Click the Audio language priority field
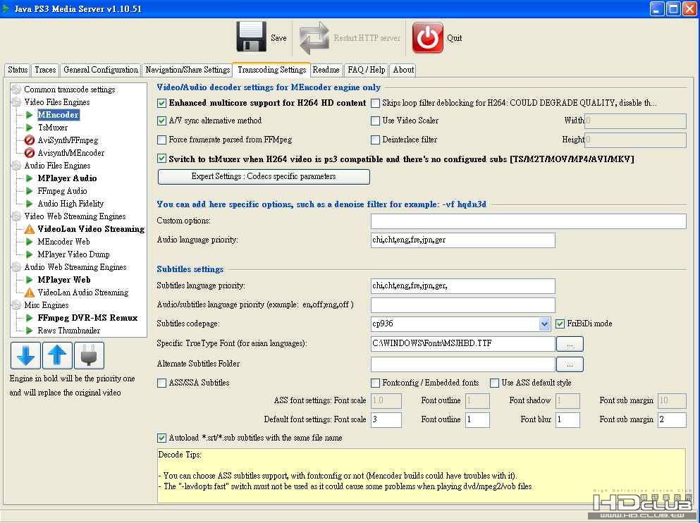Viewport: 700px width, 523px height. [463, 240]
